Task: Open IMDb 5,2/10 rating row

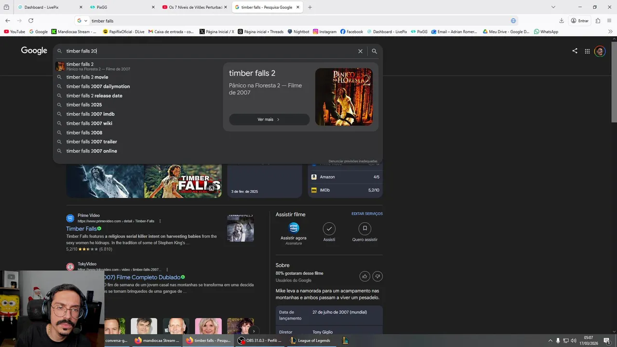Action: click(345, 190)
